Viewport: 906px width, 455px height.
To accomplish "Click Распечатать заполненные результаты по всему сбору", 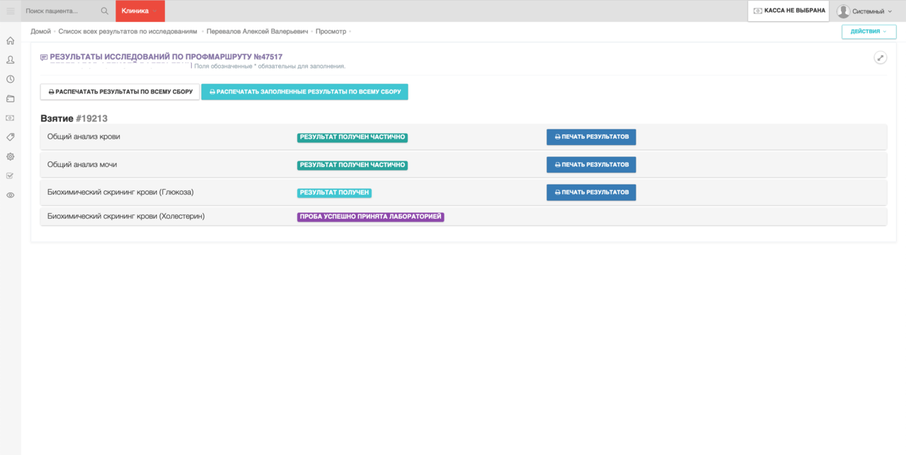I will tap(305, 92).
